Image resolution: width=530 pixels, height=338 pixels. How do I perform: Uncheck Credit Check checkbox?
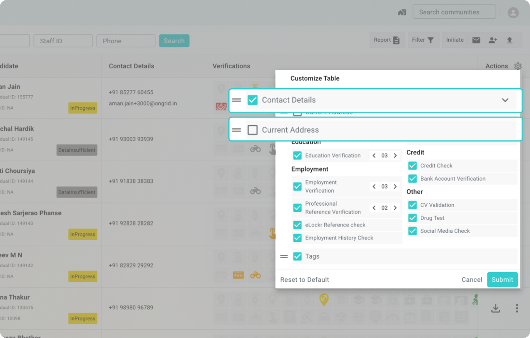(x=412, y=166)
